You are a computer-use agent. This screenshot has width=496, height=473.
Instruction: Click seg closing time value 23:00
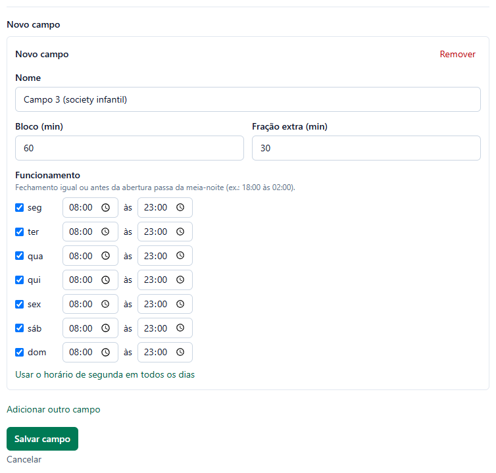pyautogui.click(x=155, y=207)
